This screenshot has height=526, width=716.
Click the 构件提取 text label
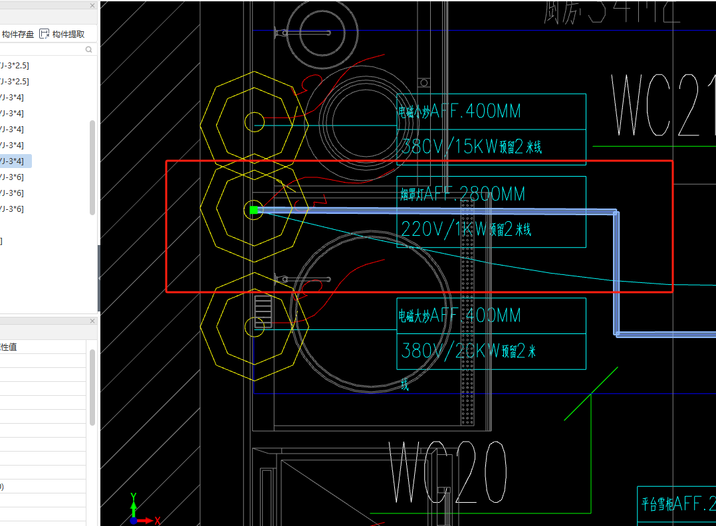(x=68, y=35)
